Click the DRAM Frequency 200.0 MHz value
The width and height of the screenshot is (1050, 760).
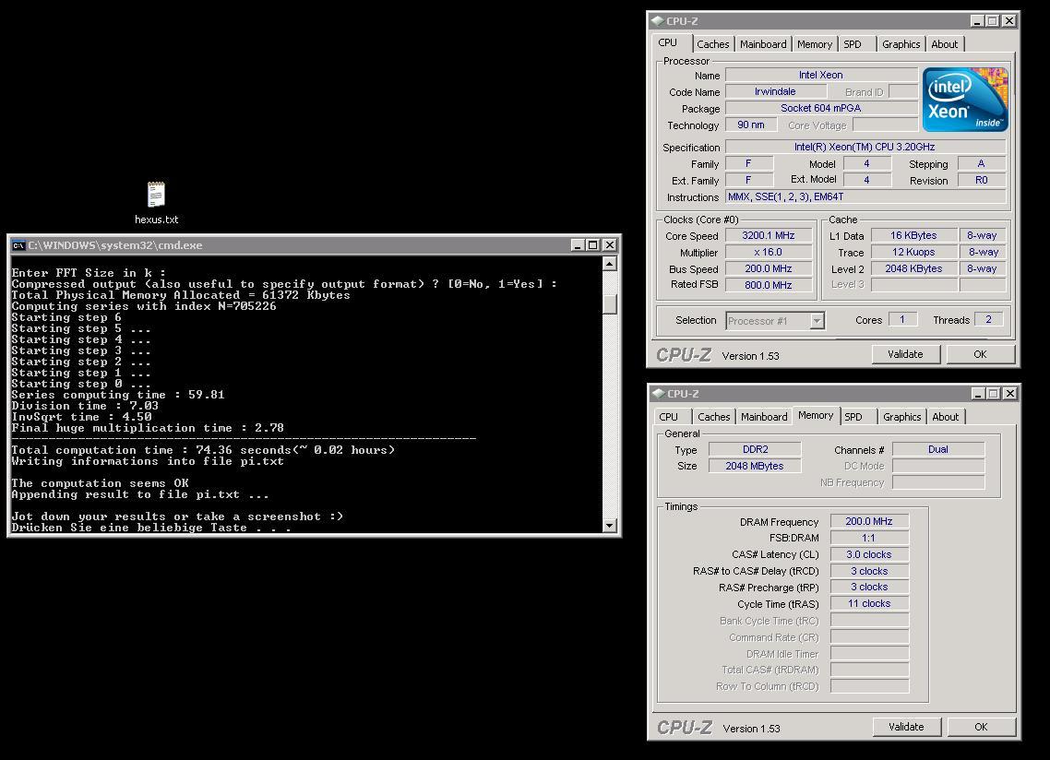point(869,521)
